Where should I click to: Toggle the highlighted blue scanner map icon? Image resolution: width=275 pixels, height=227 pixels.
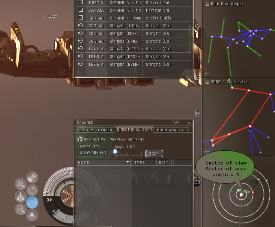pyautogui.click(x=32, y=203)
